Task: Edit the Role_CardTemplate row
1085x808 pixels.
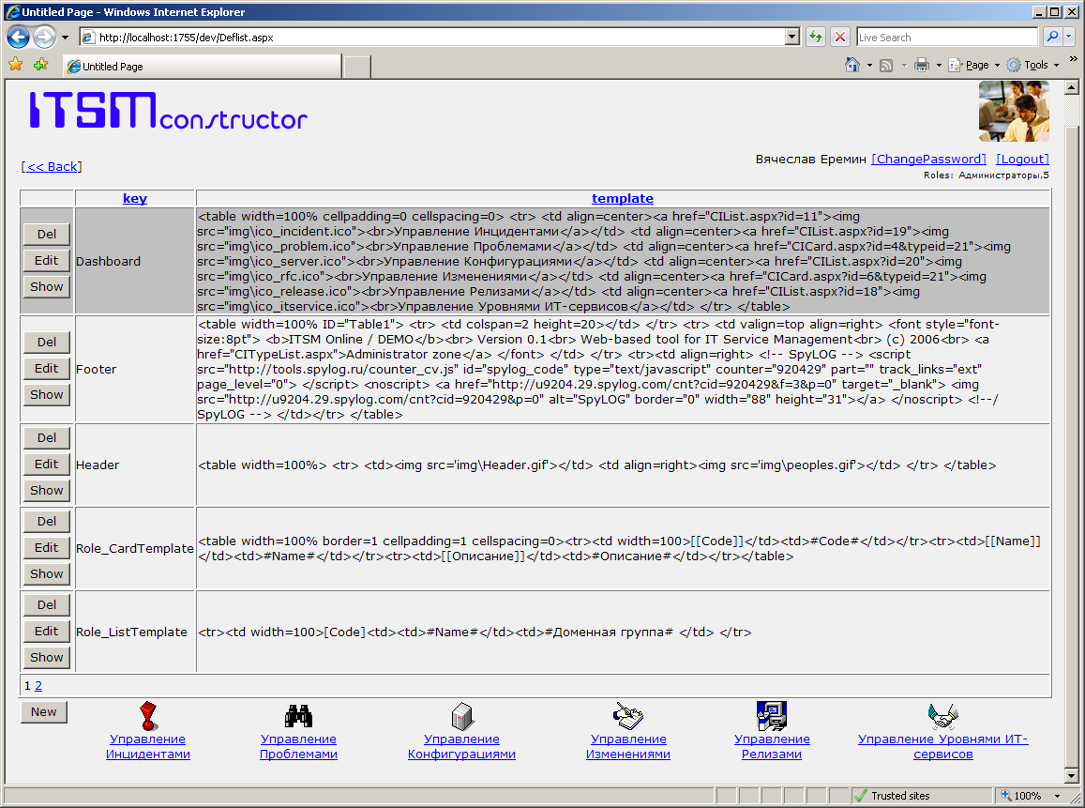Action: coord(46,548)
